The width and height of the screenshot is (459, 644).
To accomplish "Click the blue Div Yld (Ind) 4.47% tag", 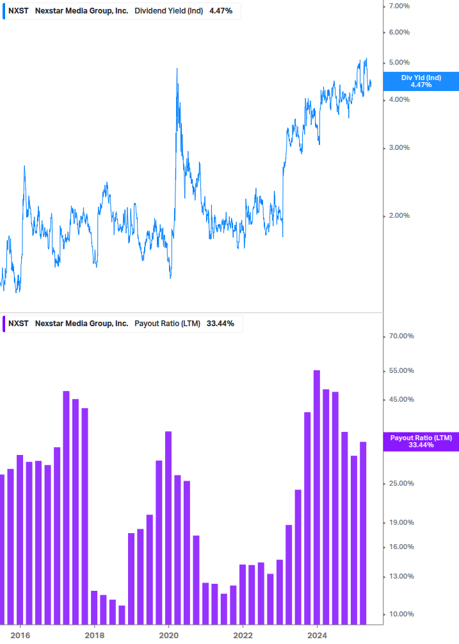I will tap(421, 81).
